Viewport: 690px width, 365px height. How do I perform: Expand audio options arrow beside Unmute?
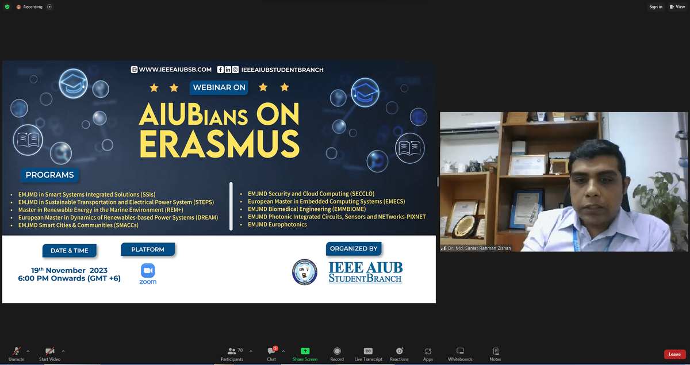point(28,351)
